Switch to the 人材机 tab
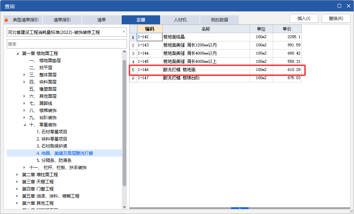This screenshot has height=214, width=354. click(180, 20)
